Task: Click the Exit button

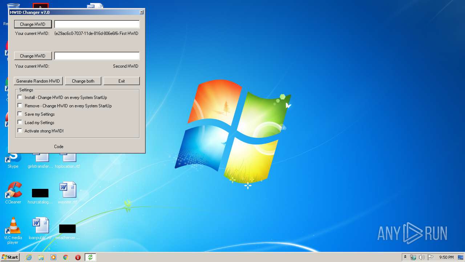Action: (122, 81)
